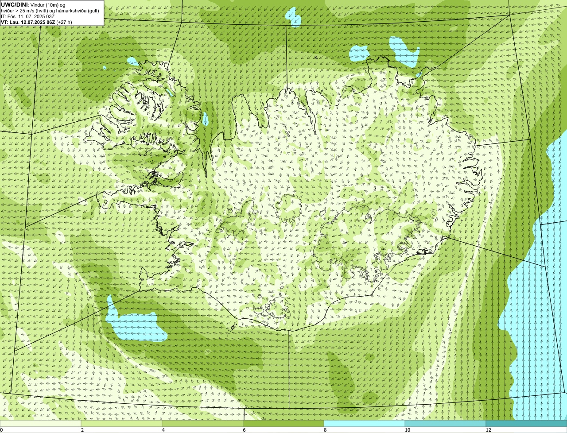The width and height of the screenshot is (567, 433).
Task: Click the light green 2–4 m/s legend segment
Action: pyautogui.click(x=122, y=423)
